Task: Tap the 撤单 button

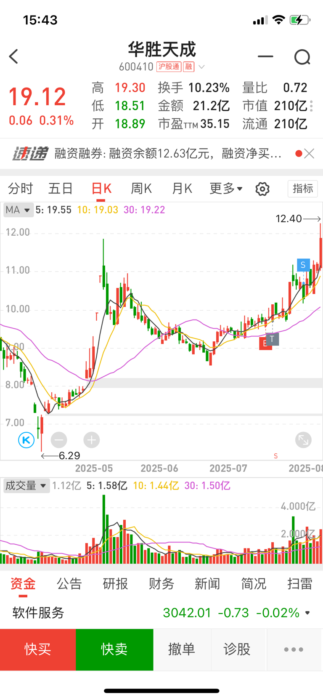Action: pyautogui.click(x=182, y=649)
